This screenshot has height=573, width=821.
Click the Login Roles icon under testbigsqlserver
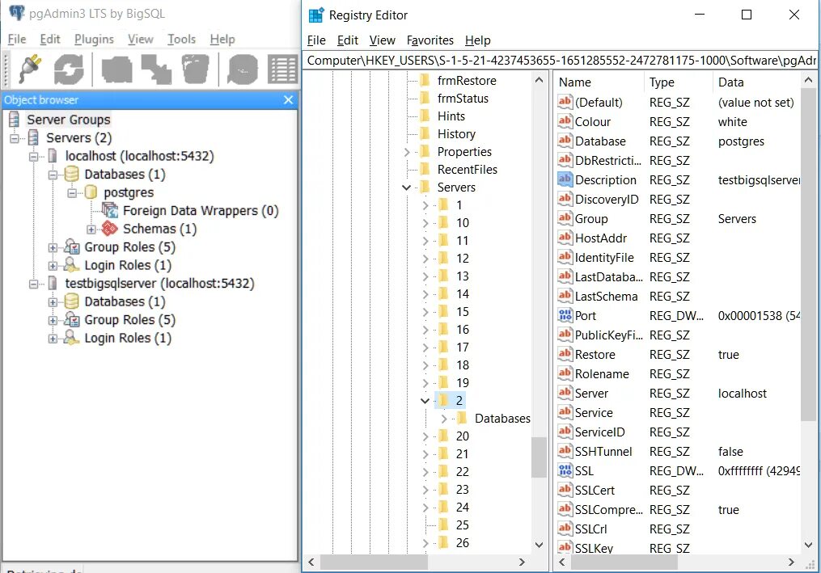pos(72,338)
